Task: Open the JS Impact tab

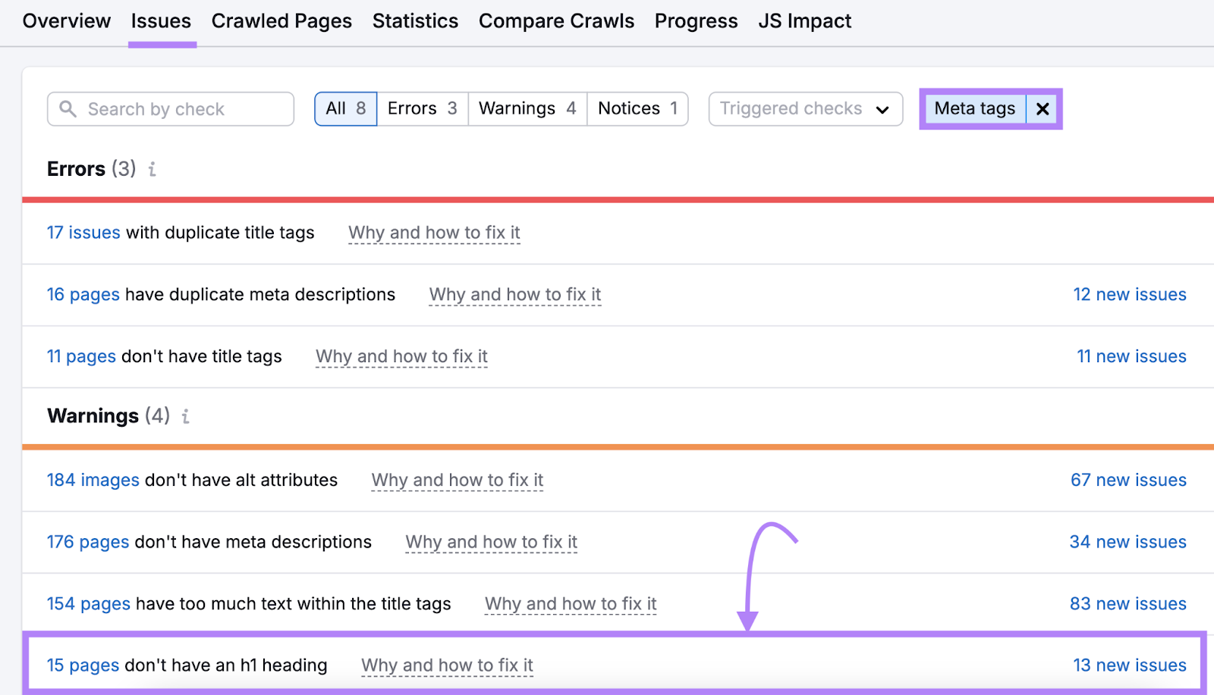Action: 804,20
